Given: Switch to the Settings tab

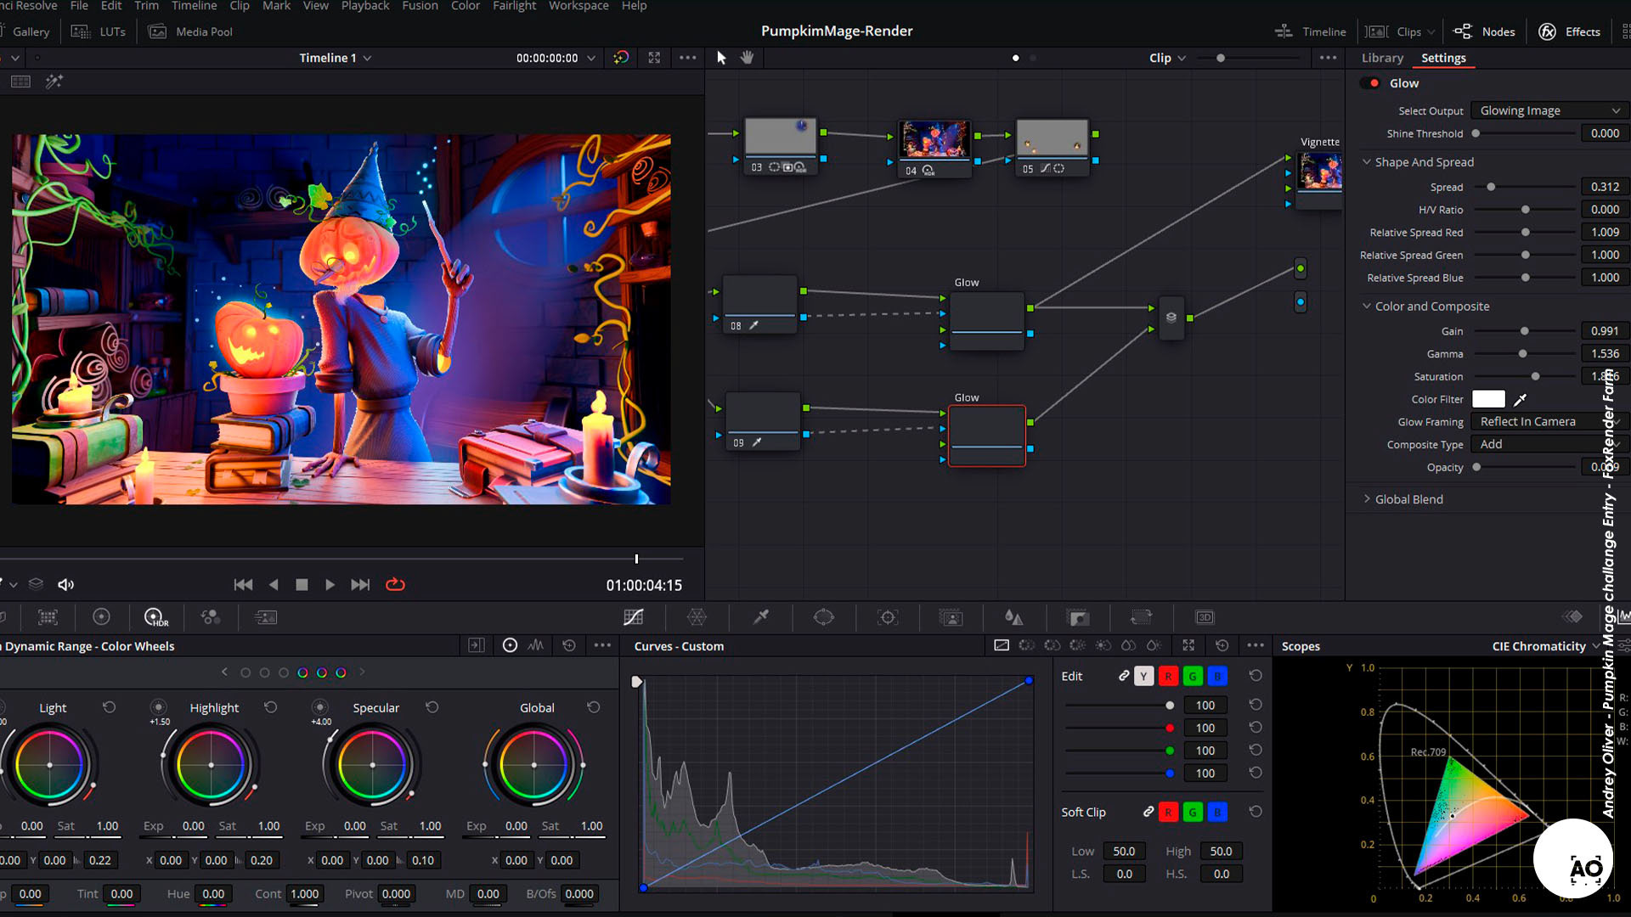Looking at the screenshot, I should (x=1443, y=58).
